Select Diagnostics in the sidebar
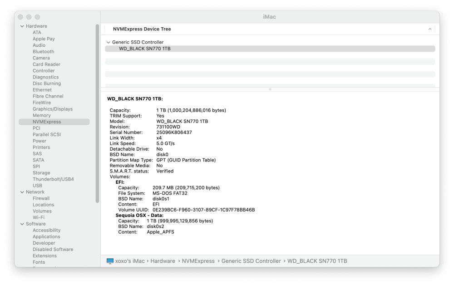The image size is (454, 285). [45, 77]
